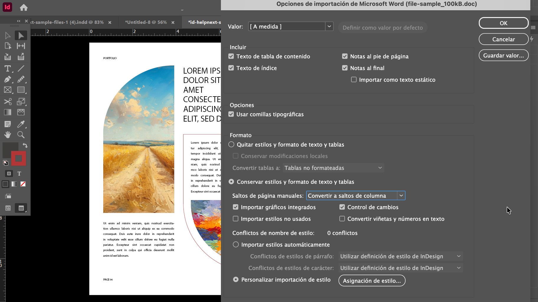Open Conflictos de estilos de carácter dropdown
Screen dimensions: 538x302
point(401,268)
